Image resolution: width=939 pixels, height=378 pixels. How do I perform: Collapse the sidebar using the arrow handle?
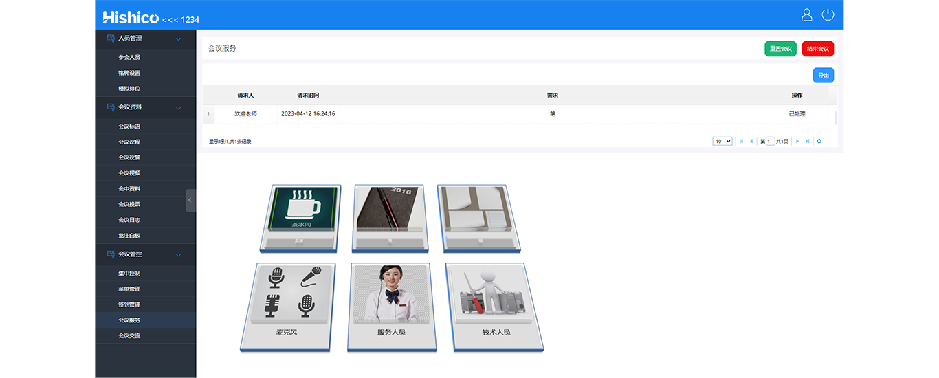190,200
